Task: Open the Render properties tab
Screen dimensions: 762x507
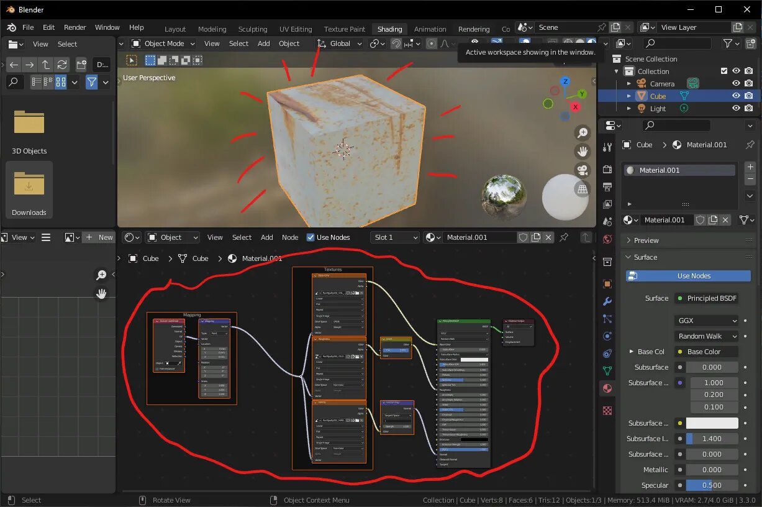Action: [607, 170]
